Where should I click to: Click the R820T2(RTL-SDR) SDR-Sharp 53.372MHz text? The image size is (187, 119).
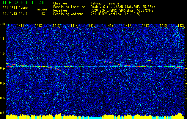(121, 10)
